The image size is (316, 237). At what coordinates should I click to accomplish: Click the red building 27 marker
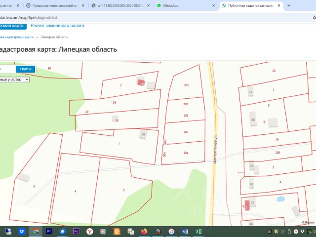(141, 82)
